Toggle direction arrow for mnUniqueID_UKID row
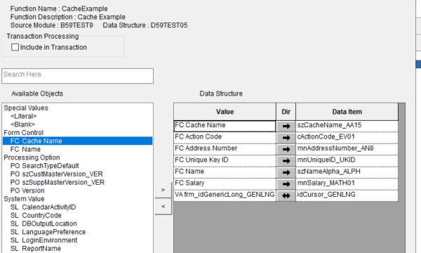The height and width of the screenshot is (253, 421). click(x=286, y=161)
